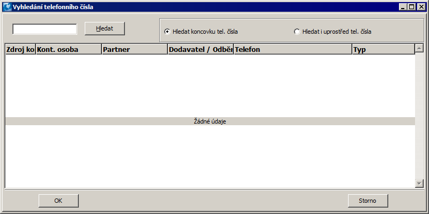Minimize the phone search window
This screenshot has width=429, height=214.
pos(403,7)
